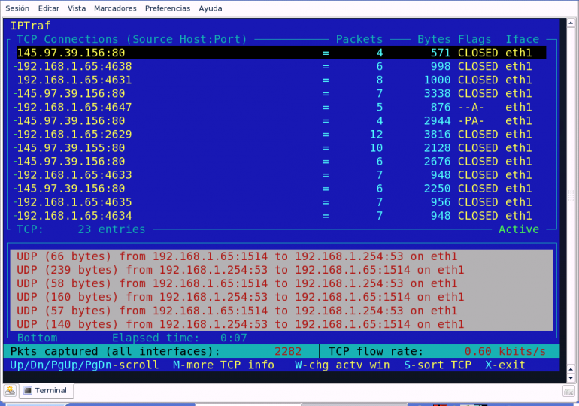Click the Packets column header
The image size is (579, 406).
pos(359,39)
